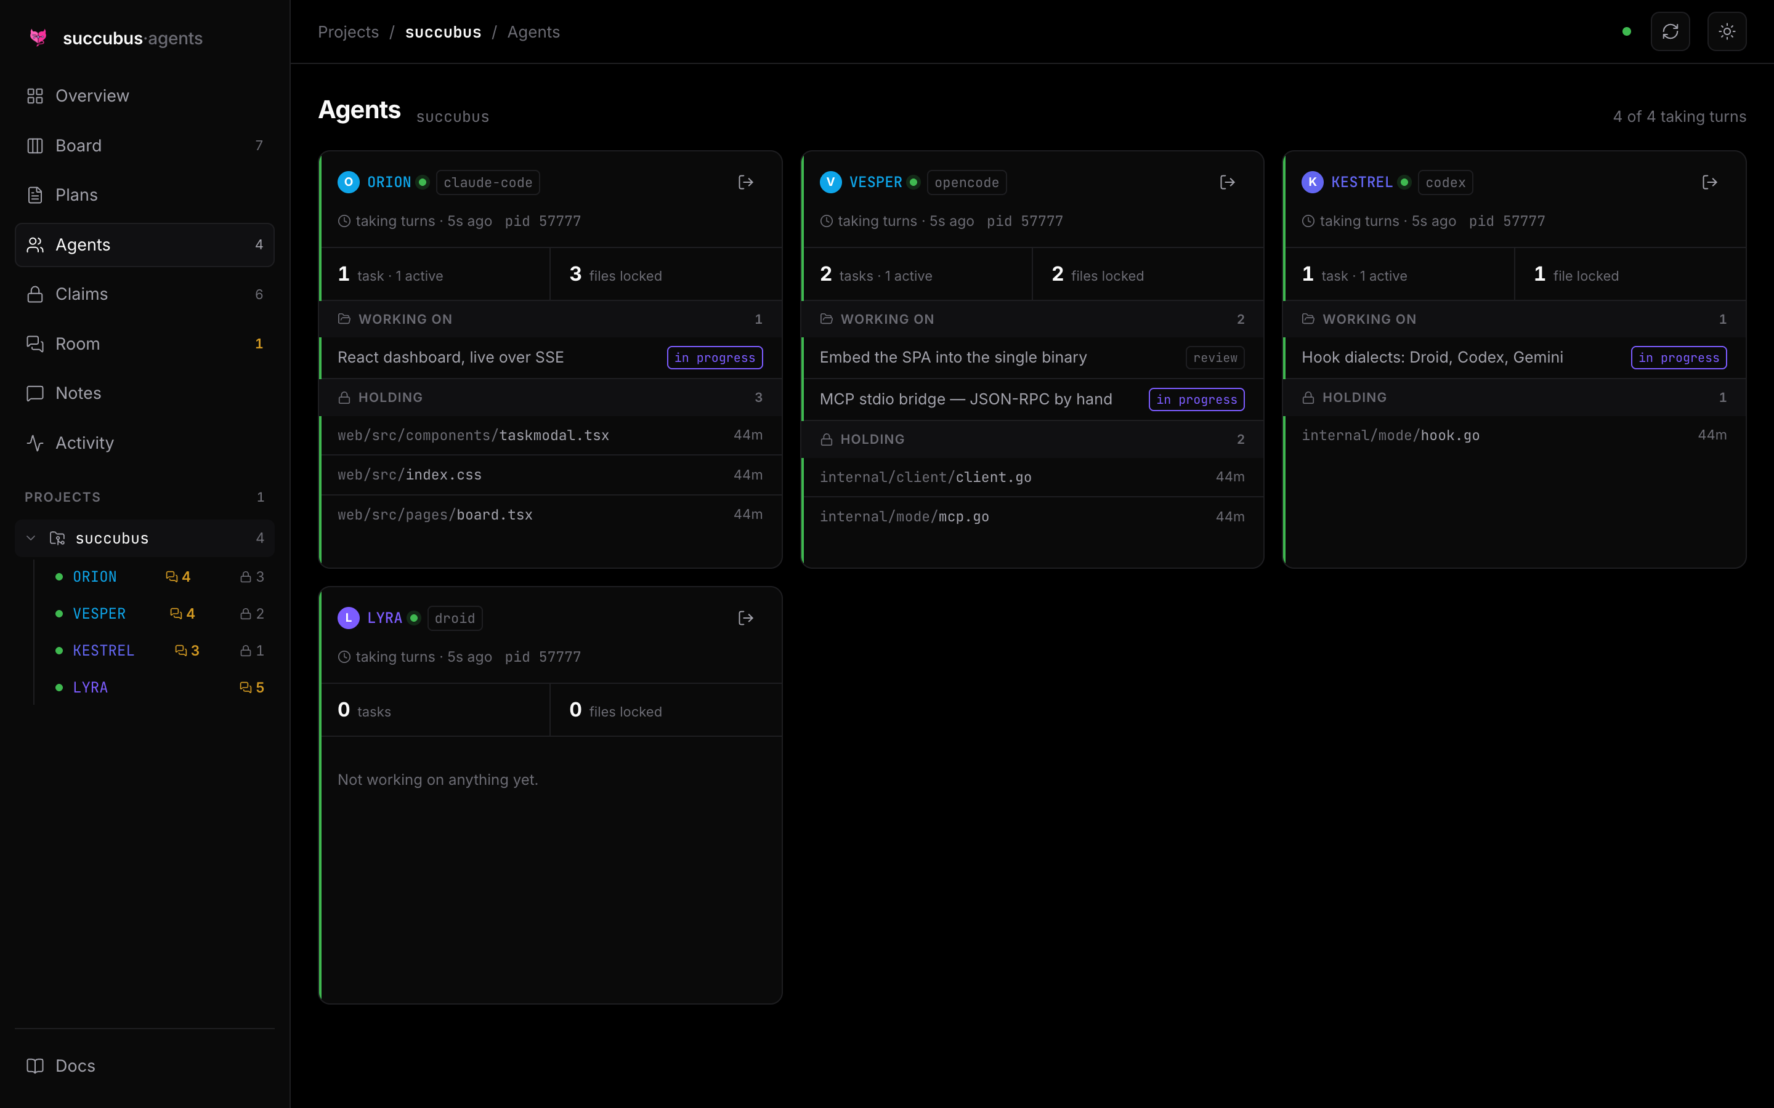
Task: Click the sign-out icon on KESTREL card
Action: tap(1709, 182)
